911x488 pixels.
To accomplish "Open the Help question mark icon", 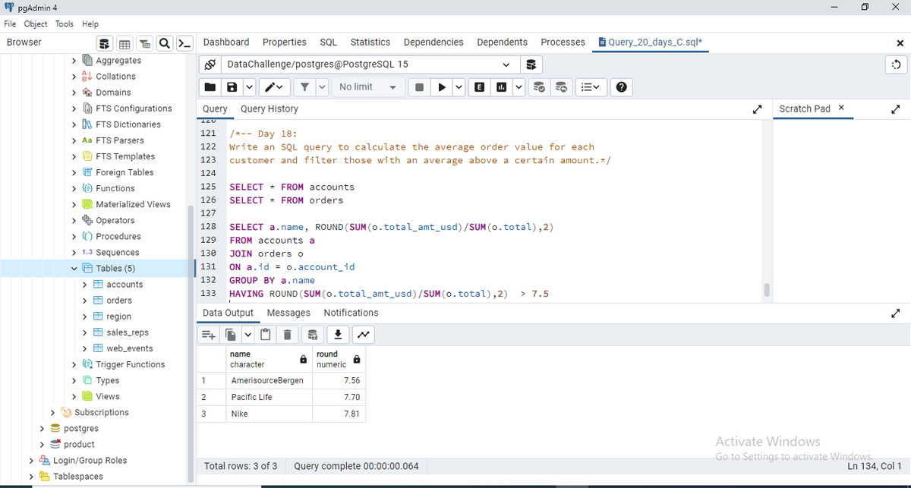I will click(622, 87).
